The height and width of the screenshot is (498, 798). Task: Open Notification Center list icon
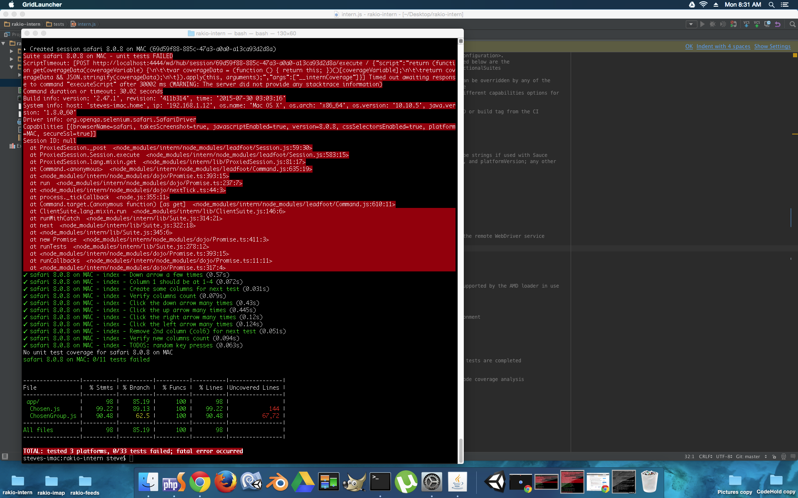784,5
